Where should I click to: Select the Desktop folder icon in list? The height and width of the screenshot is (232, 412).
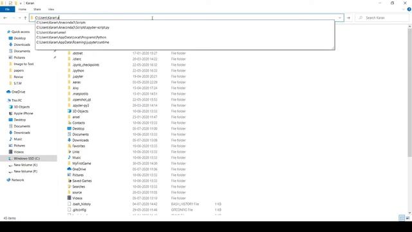[x=70, y=128]
